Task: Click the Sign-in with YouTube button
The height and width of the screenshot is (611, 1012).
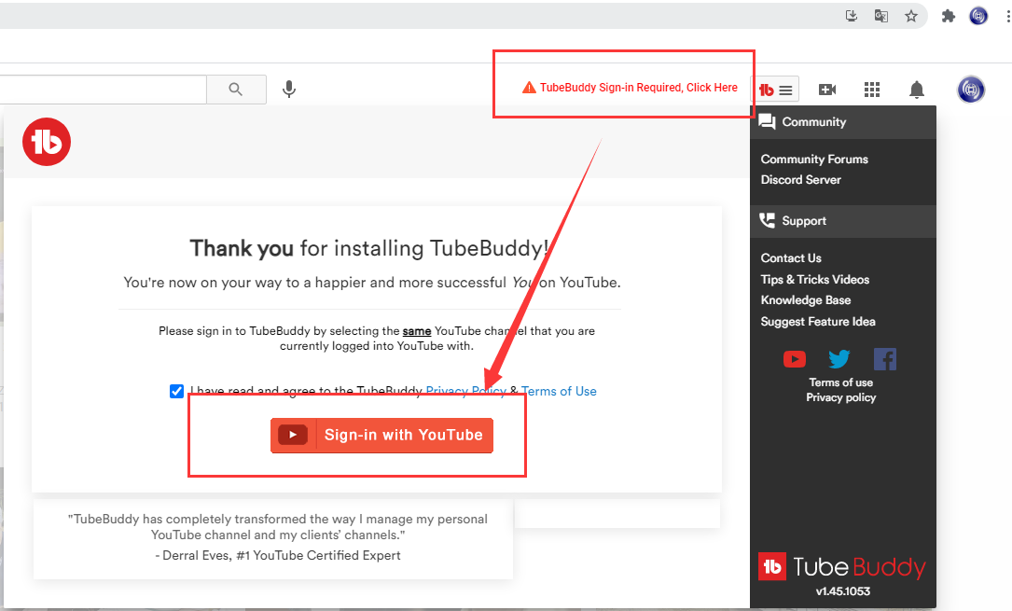Action: click(381, 435)
